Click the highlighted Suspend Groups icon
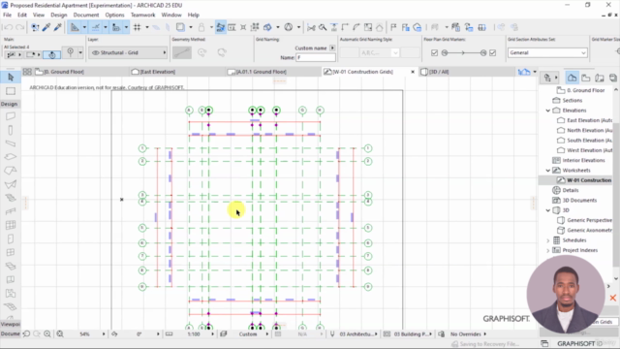Image resolution: width=620 pixels, height=349 pixels. tap(220, 27)
